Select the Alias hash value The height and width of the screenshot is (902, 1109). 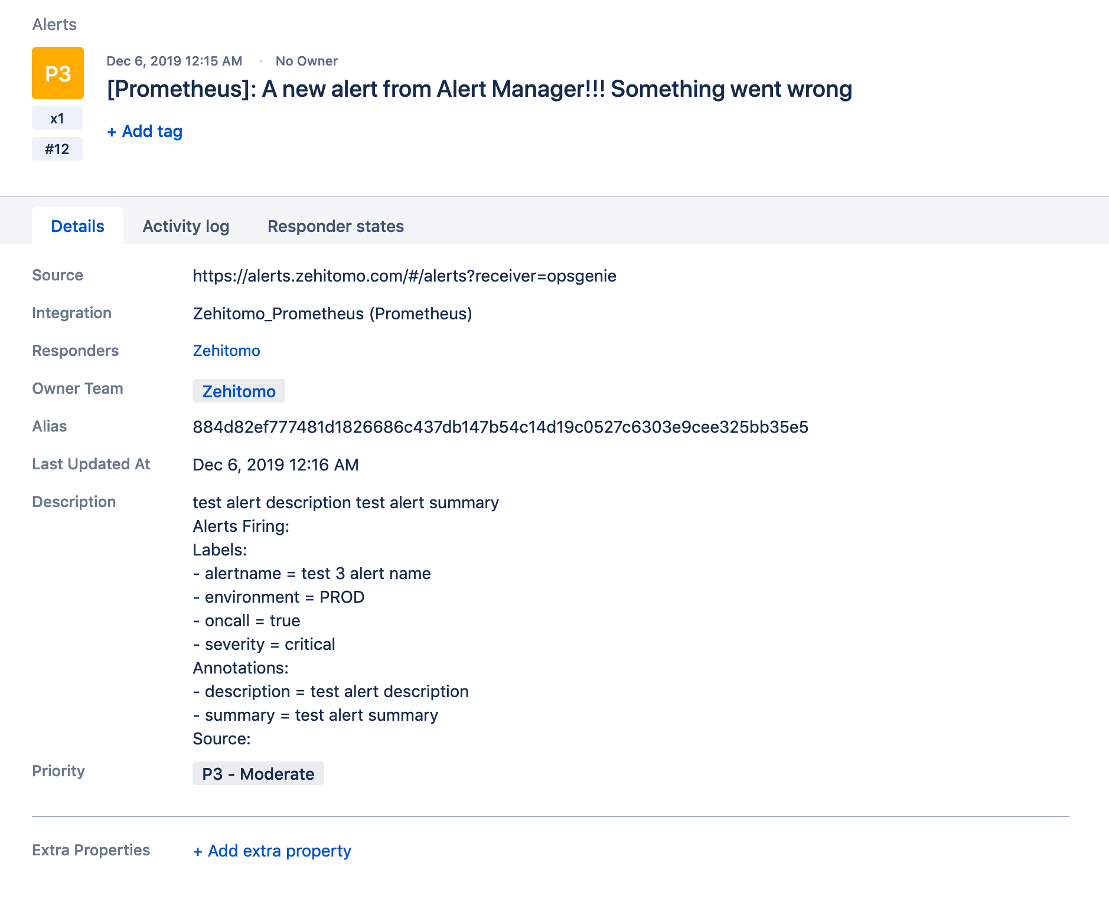click(x=501, y=427)
